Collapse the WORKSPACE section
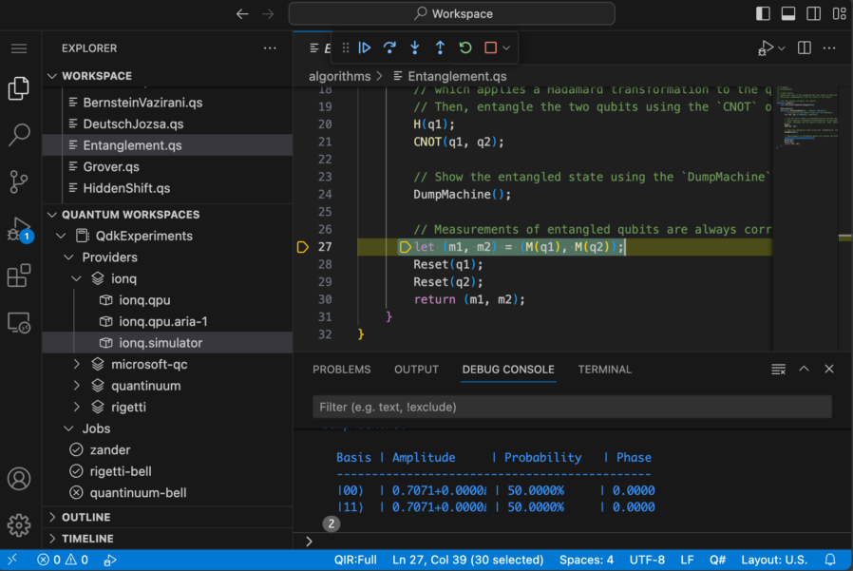Viewport: 853px width, 571px height. (x=52, y=76)
